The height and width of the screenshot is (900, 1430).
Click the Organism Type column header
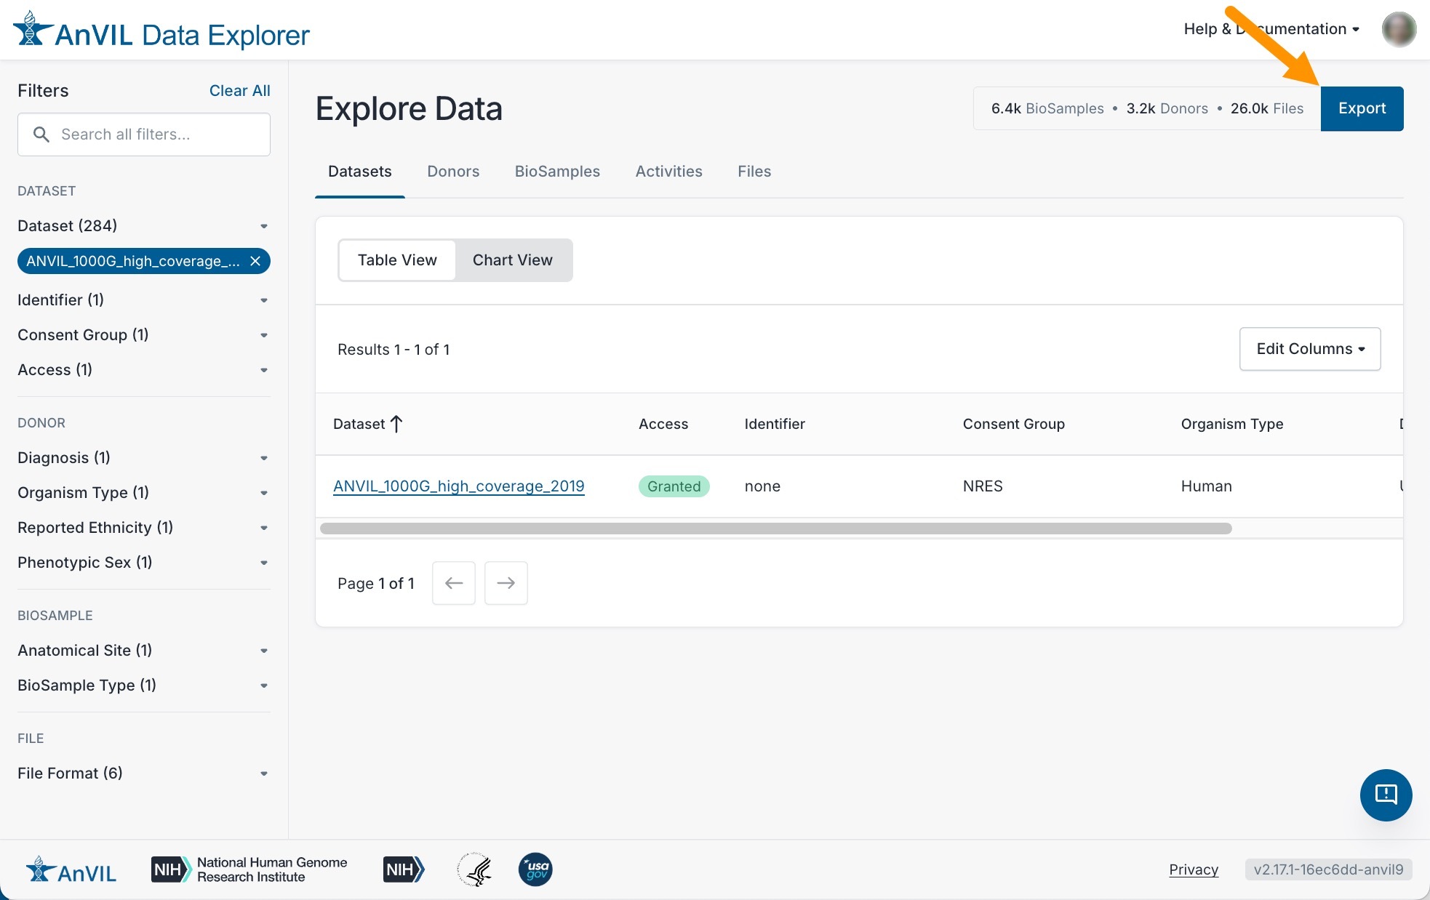pyautogui.click(x=1232, y=424)
